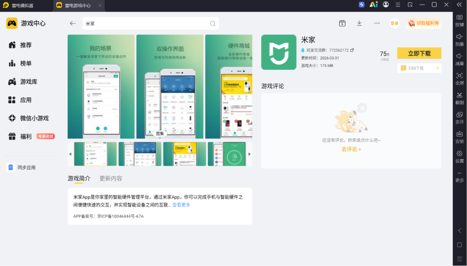Click the 按键 keymapping tool
This screenshot has width=467, height=266.
pos(460,21)
